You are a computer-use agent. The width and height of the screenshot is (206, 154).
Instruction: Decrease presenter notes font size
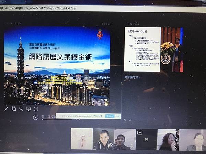coord(130,120)
